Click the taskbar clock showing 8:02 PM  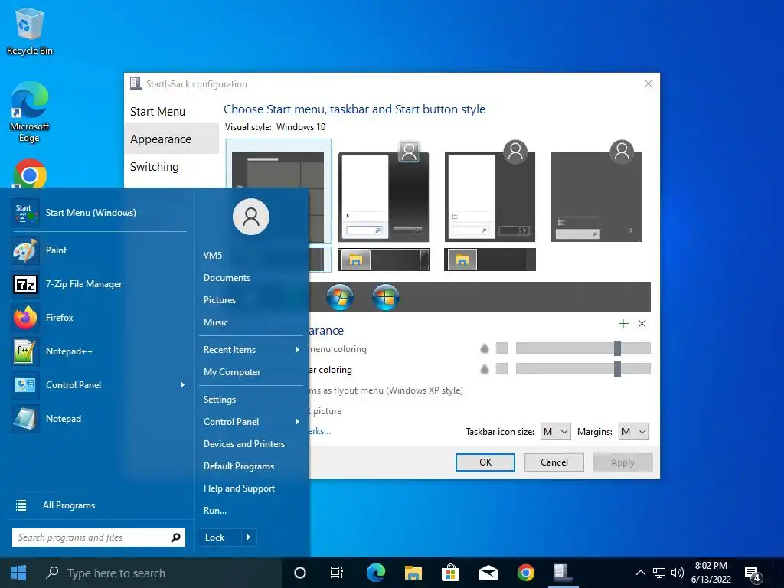click(x=711, y=573)
